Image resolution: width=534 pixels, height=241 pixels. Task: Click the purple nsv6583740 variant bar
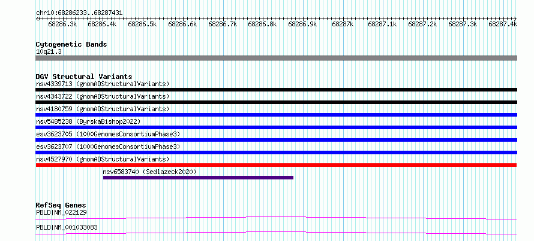click(198, 178)
